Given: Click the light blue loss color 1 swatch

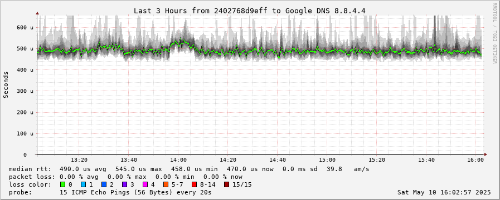Looking at the screenshot, I should point(83,184).
